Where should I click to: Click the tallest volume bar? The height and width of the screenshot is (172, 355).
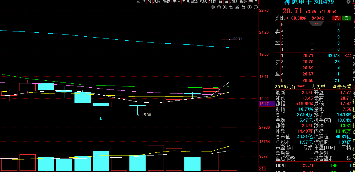pyautogui.click(x=229, y=149)
